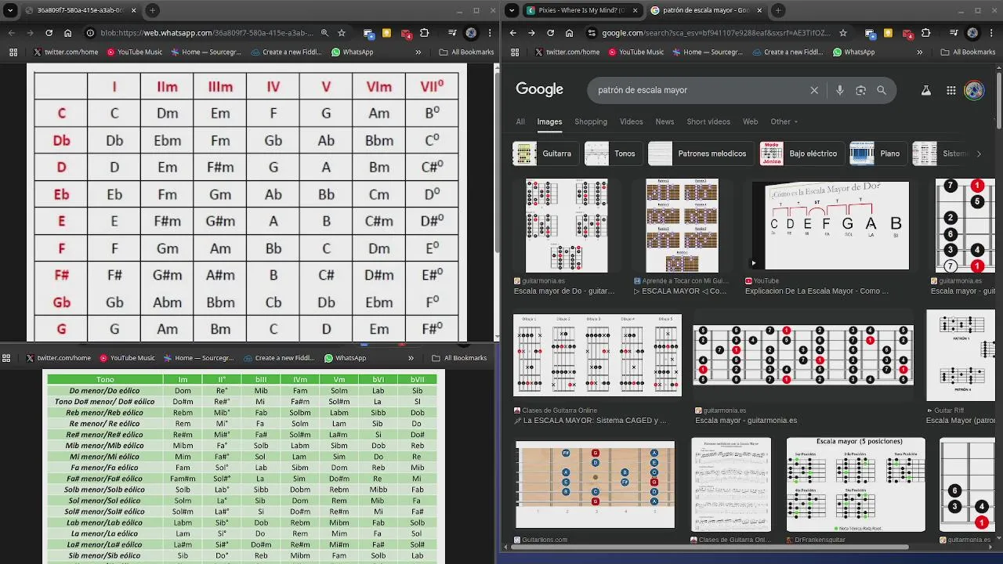The image size is (1003, 564).
Task: Open apps shortcut in WhatsApp window bookmarks bar
Action: (x=13, y=52)
